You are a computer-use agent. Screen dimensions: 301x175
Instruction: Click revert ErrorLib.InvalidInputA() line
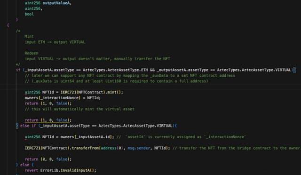click(60, 170)
